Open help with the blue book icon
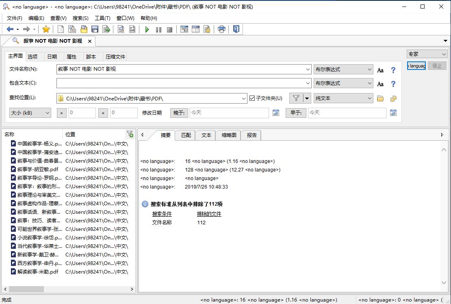 pyautogui.click(x=236, y=29)
